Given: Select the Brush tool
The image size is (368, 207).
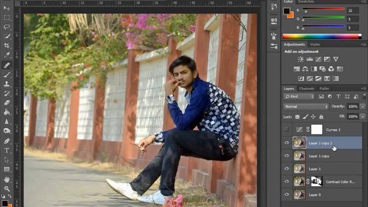Looking at the screenshot, I should click(7, 75).
